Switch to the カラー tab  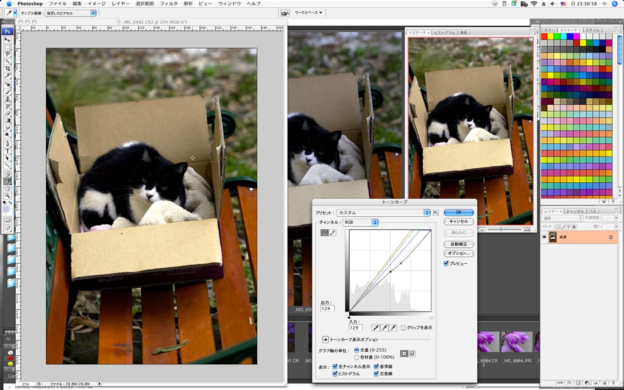click(x=549, y=30)
